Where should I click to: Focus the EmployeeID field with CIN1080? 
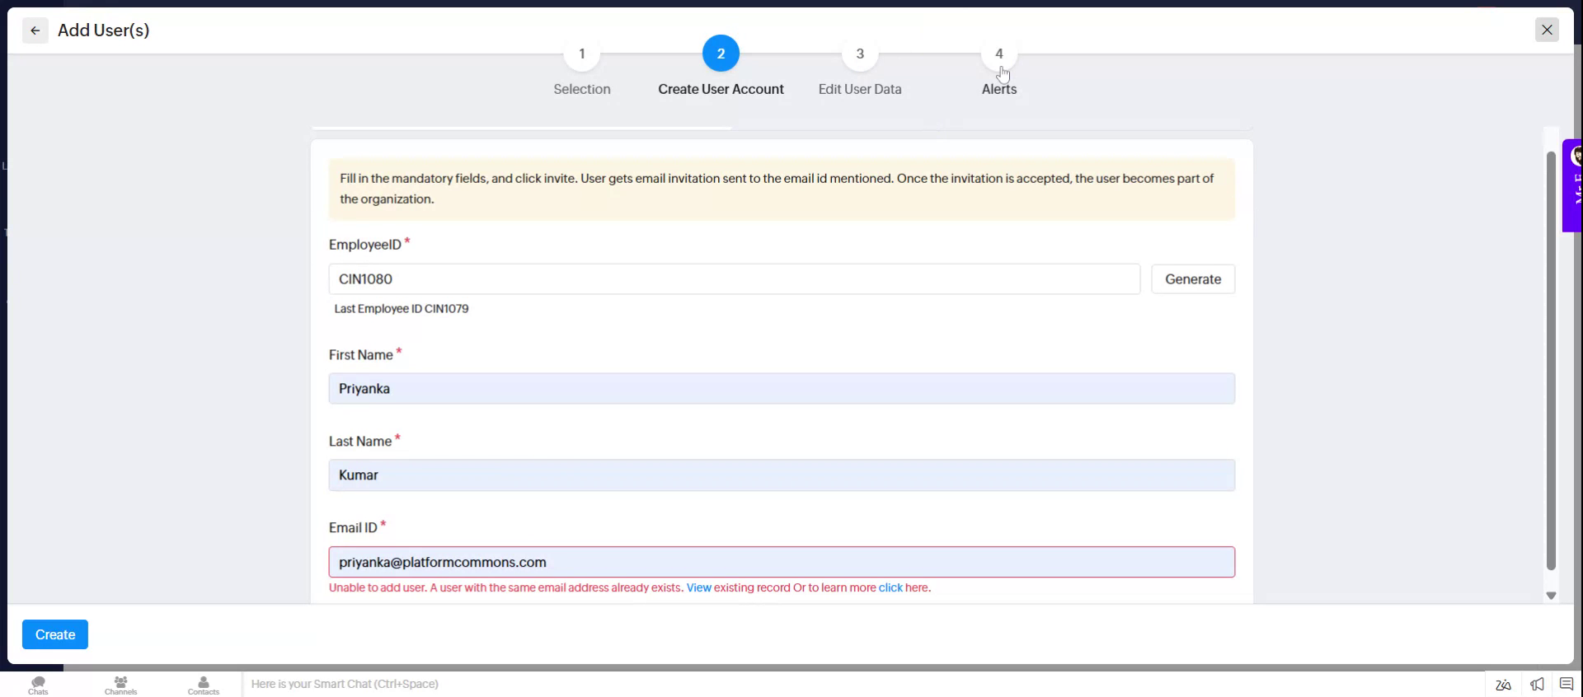(734, 279)
